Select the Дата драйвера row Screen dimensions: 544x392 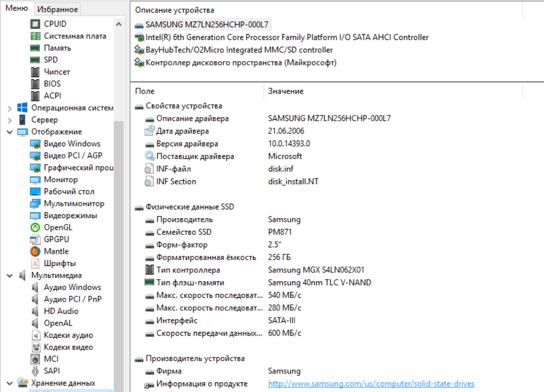tap(224, 131)
